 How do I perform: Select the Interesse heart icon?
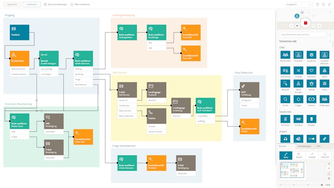pos(311,72)
